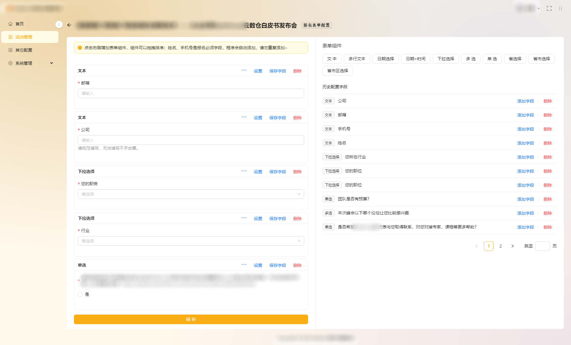Viewport: 571px width, 345px height.
Task: Add a 单选 component
Action: 492,59
